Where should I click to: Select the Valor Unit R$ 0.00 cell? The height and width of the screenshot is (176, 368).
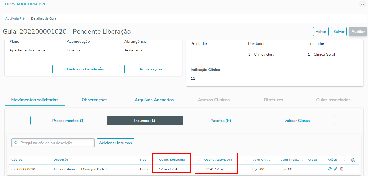click(258, 169)
